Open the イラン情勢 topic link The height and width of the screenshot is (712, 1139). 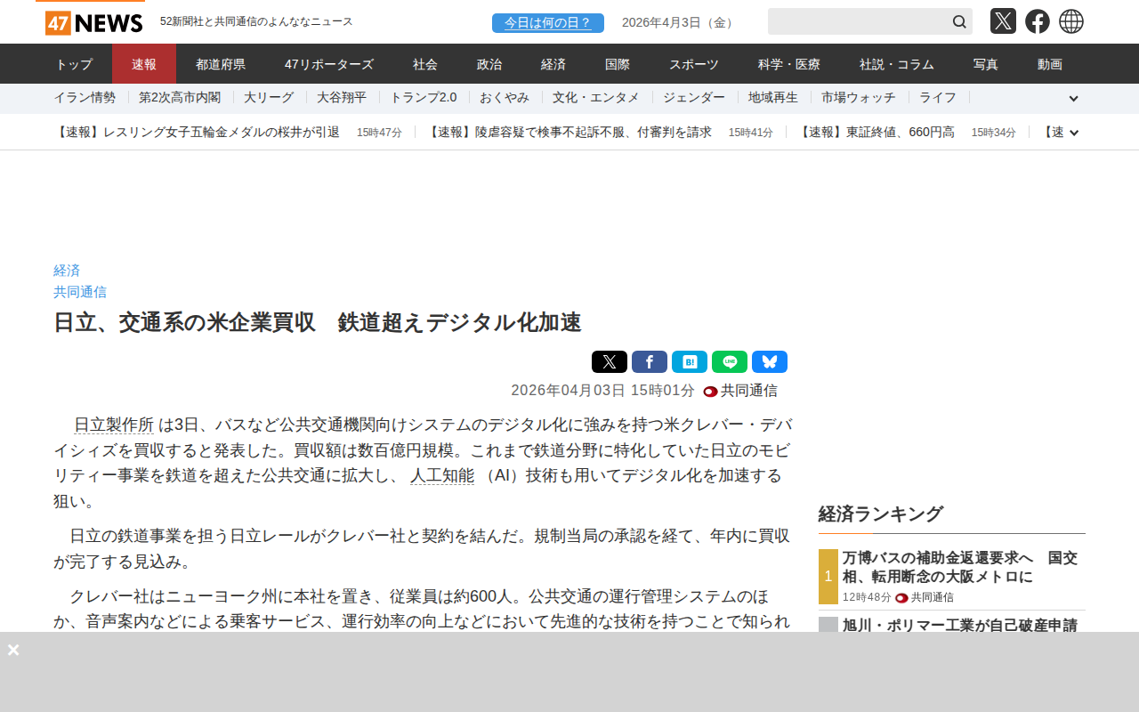(85, 98)
